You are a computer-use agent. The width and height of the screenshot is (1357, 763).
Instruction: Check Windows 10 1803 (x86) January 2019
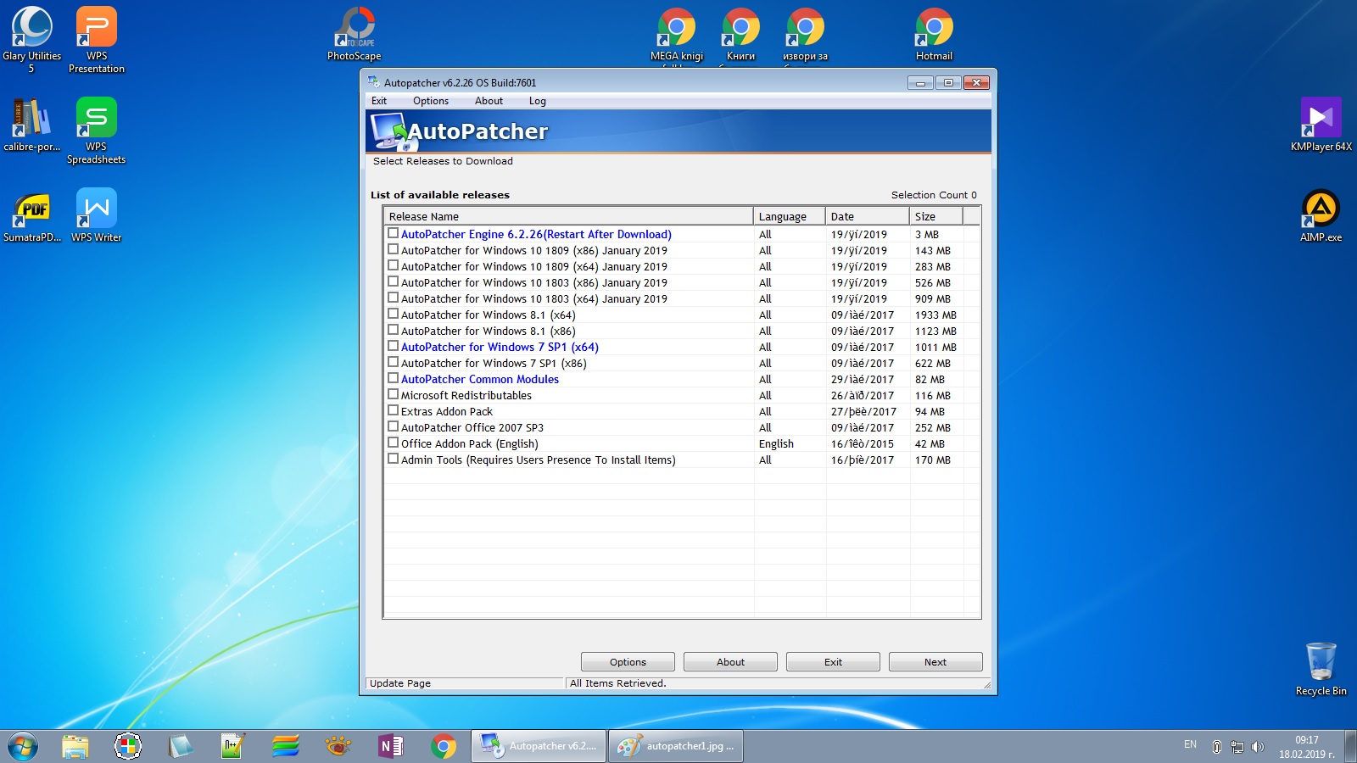point(393,281)
